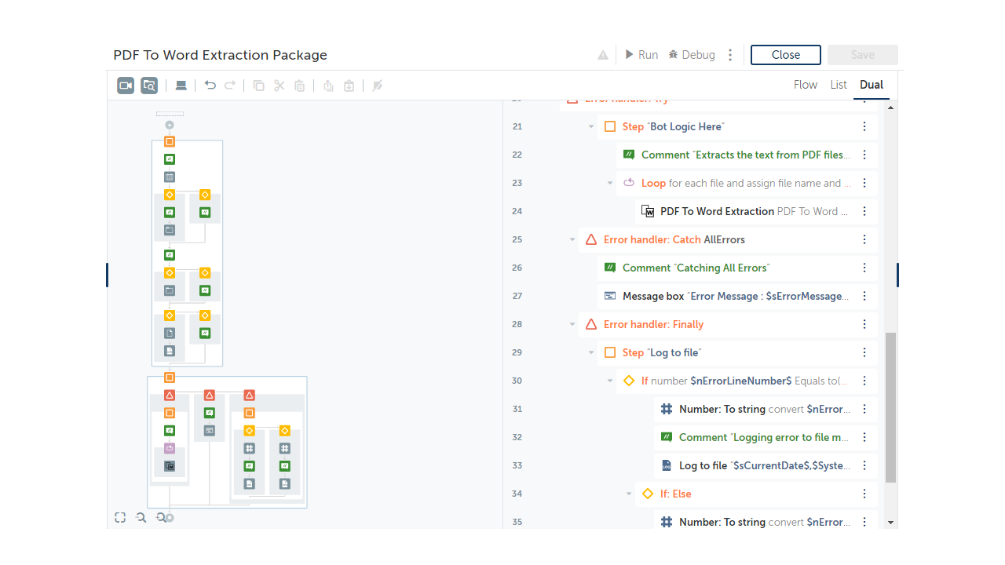Click the laptop device icon in toolbar
1005x565 pixels.
(181, 86)
